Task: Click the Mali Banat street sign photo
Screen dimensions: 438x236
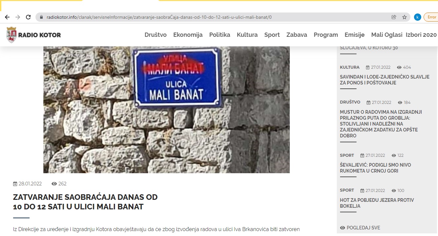Action: coord(167,109)
